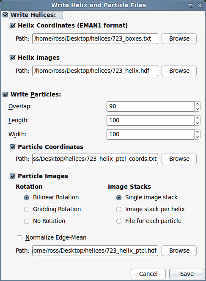Image resolution: width=206 pixels, height=281 pixels.
Task: Choose the No Rotation option
Action: click(27, 221)
